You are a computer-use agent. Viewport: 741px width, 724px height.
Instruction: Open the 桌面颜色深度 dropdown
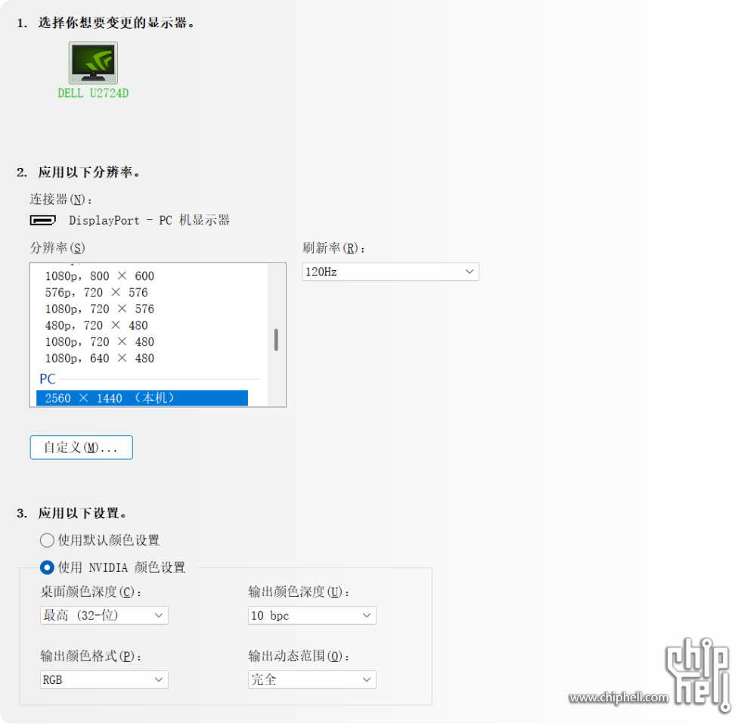(x=104, y=616)
